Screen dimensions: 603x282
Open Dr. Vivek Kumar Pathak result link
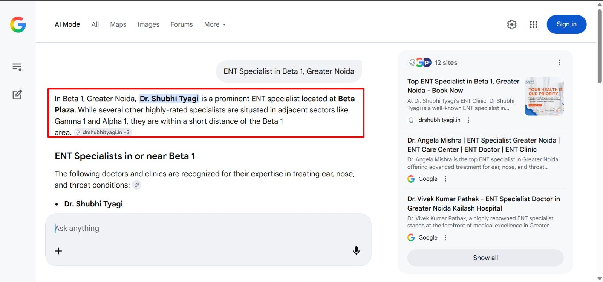pyautogui.click(x=483, y=203)
